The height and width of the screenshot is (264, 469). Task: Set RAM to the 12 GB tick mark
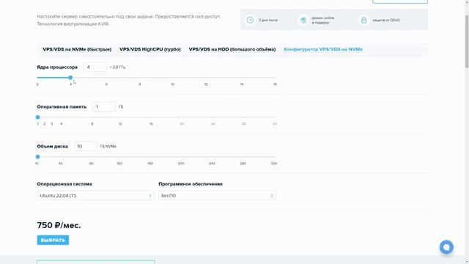click(x=120, y=124)
